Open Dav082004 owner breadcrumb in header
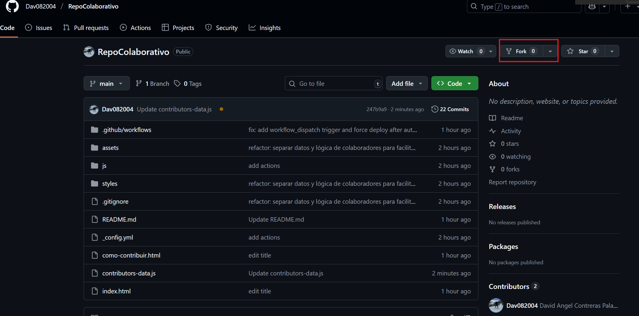This screenshot has height=316, width=639. point(41,6)
